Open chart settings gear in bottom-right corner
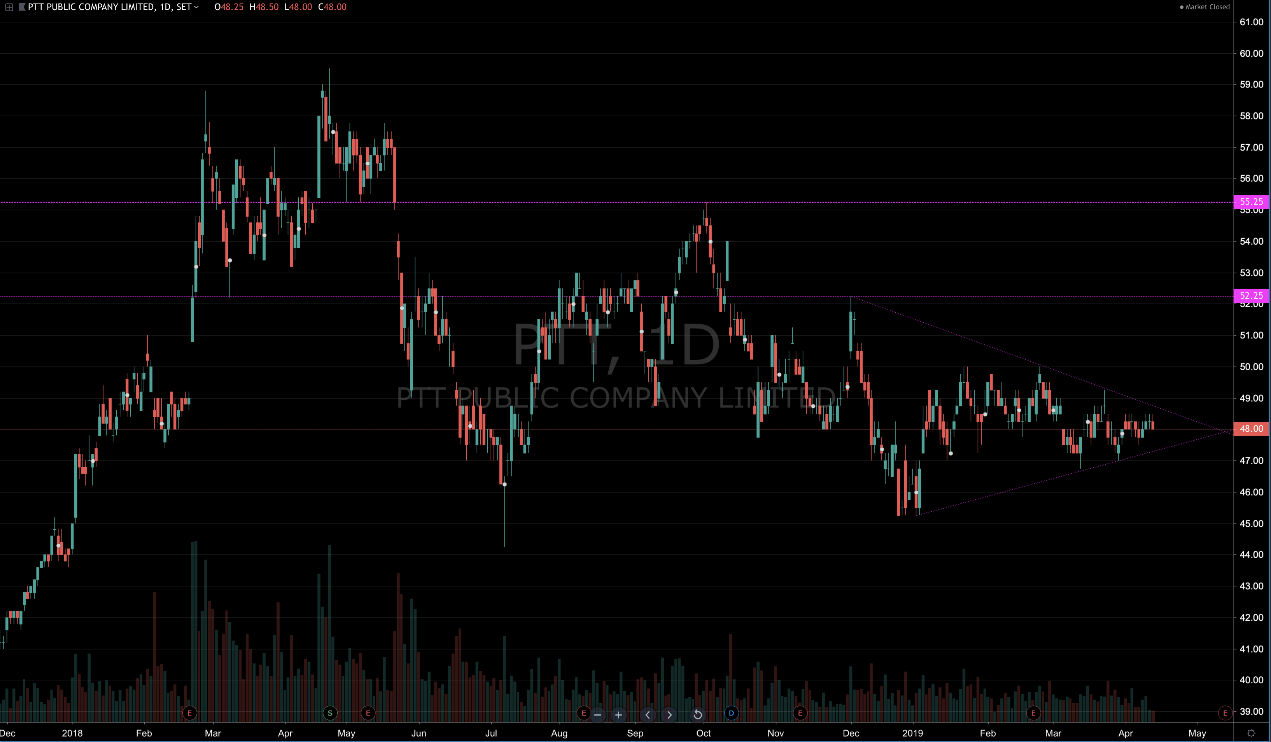1271x742 pixels. click(1251, 733)
